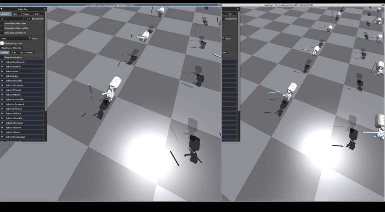Image resolution: width=385 pixels, height=212 pixels.
Task: Select the robot0:mfmiddle row
Action: pos(22,109)
